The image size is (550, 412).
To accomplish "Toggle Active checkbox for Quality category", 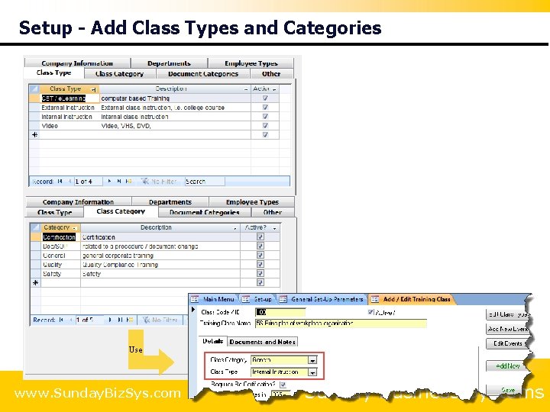I will click(x=260, y=264).
